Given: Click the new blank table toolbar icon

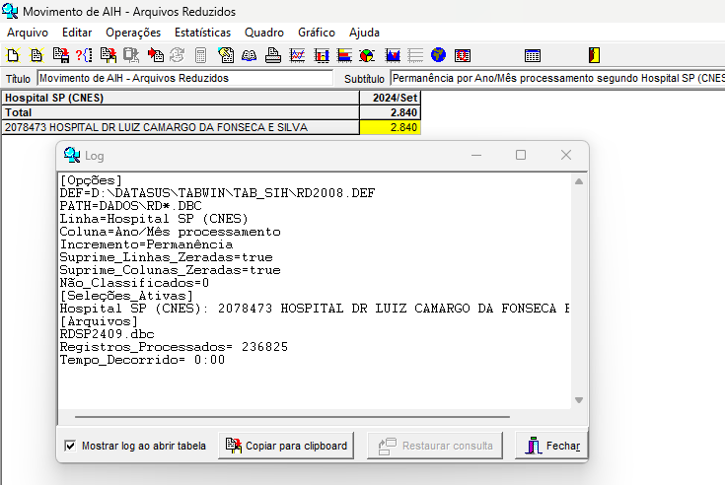Looking at the screenshot, I should click(x=13, y=55).
